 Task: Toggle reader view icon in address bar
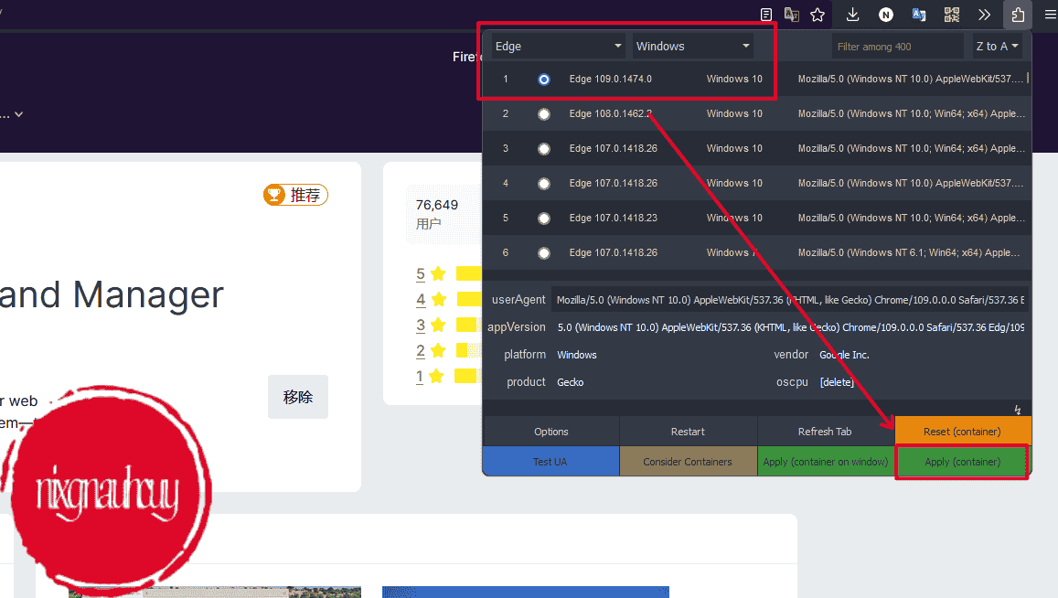[x=765, y=15]
